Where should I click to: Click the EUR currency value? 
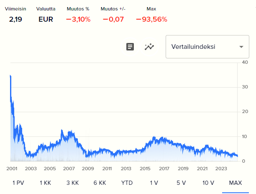[x=46, y=19]
